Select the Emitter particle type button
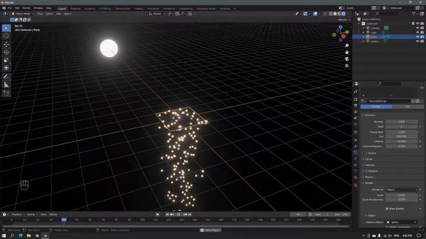 pyautogui.click(x=376, y=107)
